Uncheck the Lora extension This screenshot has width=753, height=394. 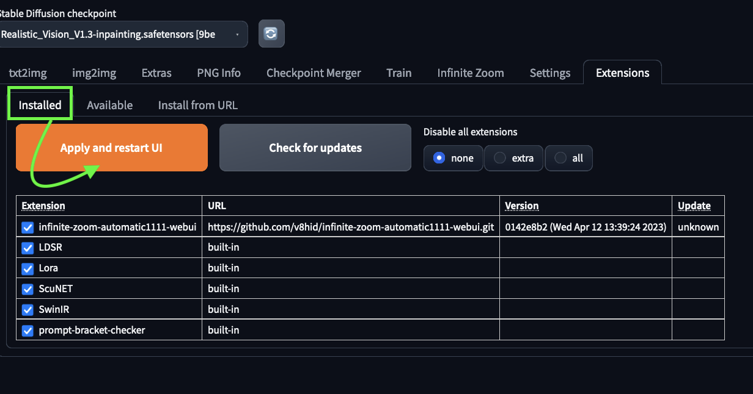coord(27,268)
